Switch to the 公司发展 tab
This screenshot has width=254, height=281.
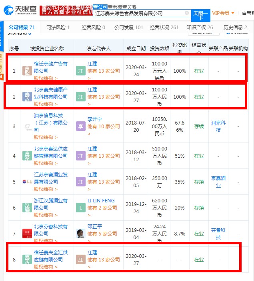129,27
